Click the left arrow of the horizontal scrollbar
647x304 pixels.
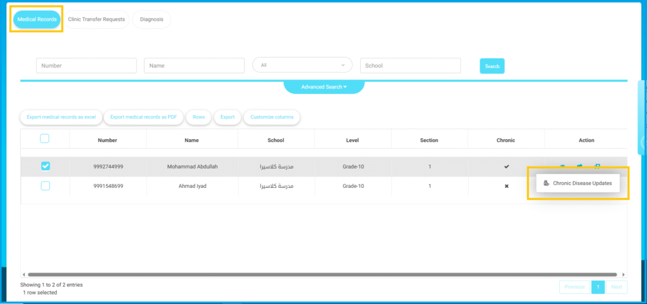24,275
